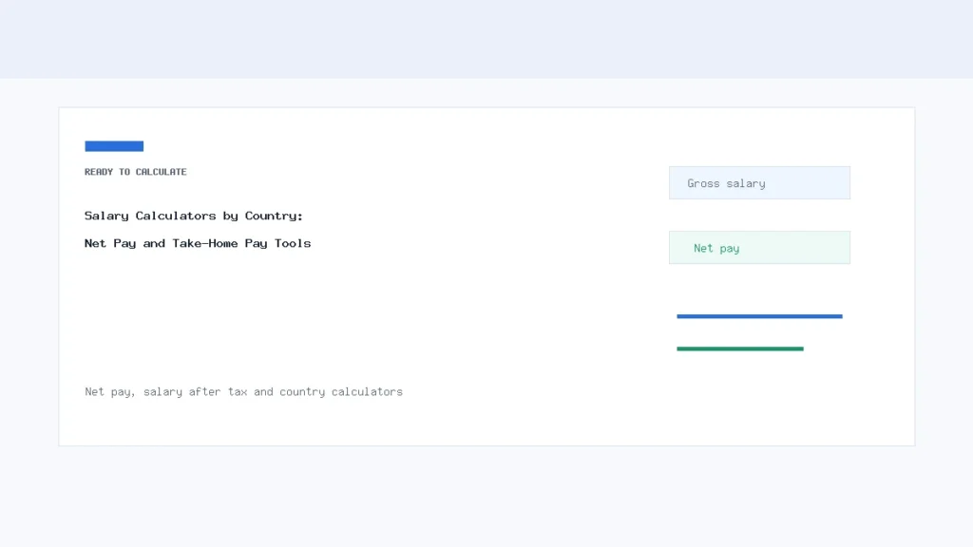Screen dimensions: 973x547
Task: Click the words Net pay starting the footer text
Action: 110,392
